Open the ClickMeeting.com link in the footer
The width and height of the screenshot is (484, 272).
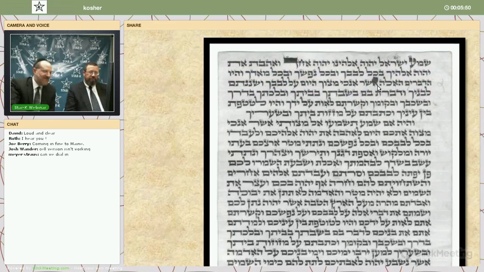51,268
